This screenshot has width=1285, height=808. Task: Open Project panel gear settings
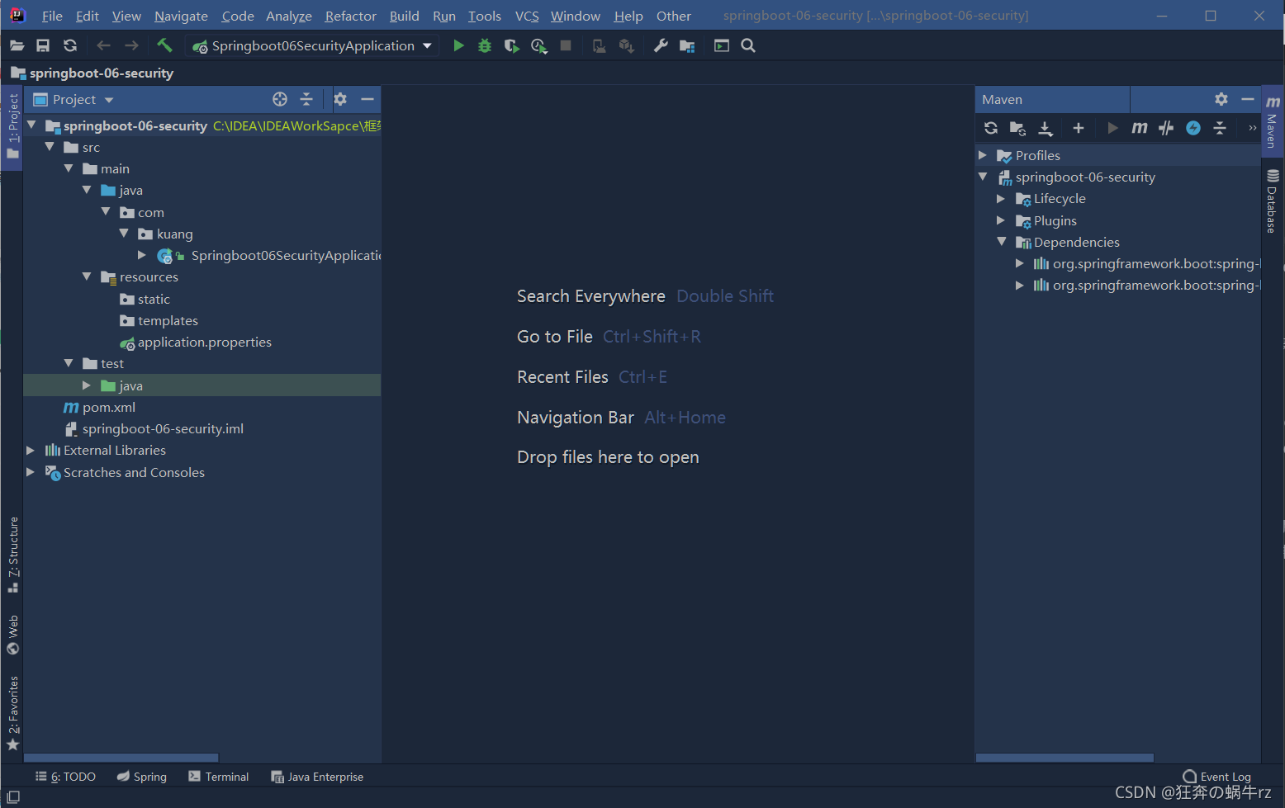(340, 99)
